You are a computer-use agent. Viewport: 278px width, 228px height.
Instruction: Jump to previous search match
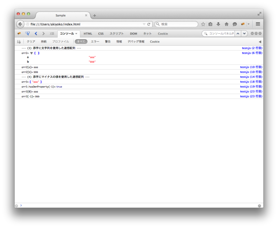click(238, 33)
